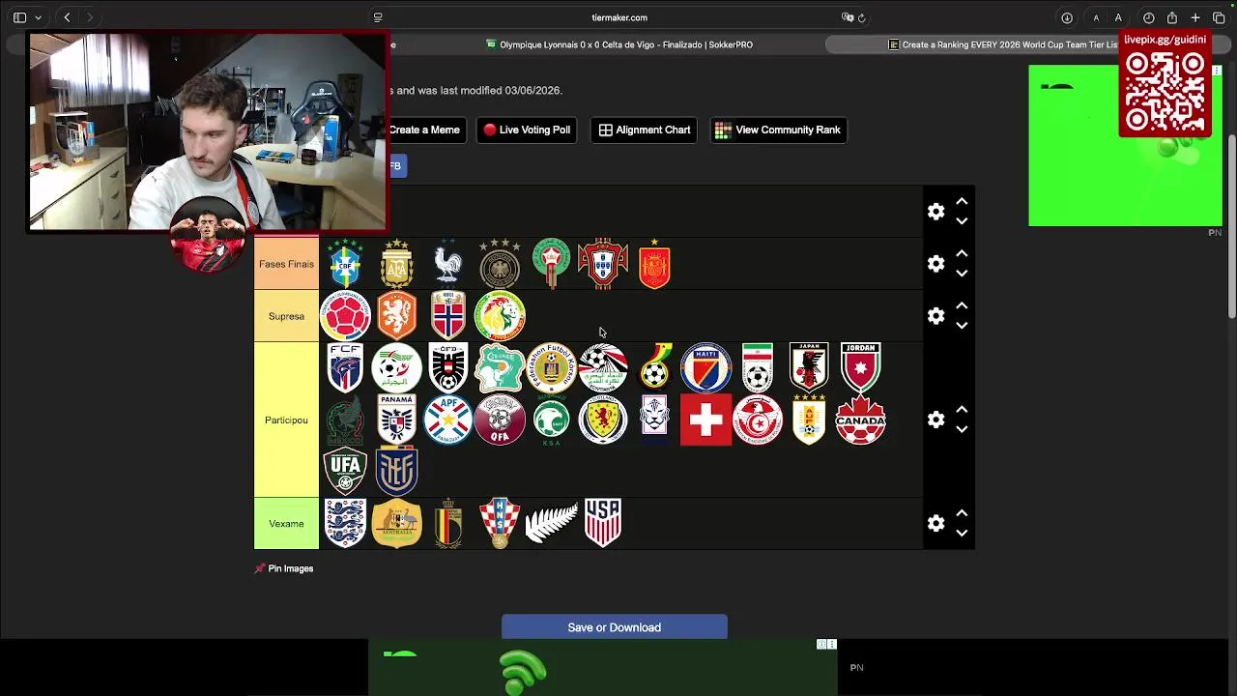The height and width of the screenshot is (696, 1237).
Task: Select the France rooster crest
Action: pos(448,264)
